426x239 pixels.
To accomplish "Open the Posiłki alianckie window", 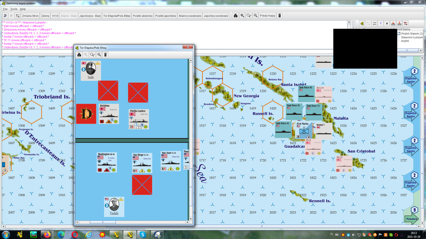I will coord(143,16).
